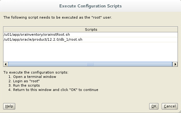Click the left scroll arrow of scripts list
Image resolution: width=181 pixels, height=113 pixels.
6,64
